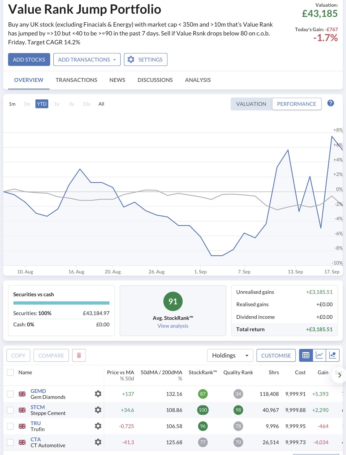Image resolution: width=346 pixels, height=455 pixels.
Task: Switch to line chart view icon
Action: pos(319,355)
